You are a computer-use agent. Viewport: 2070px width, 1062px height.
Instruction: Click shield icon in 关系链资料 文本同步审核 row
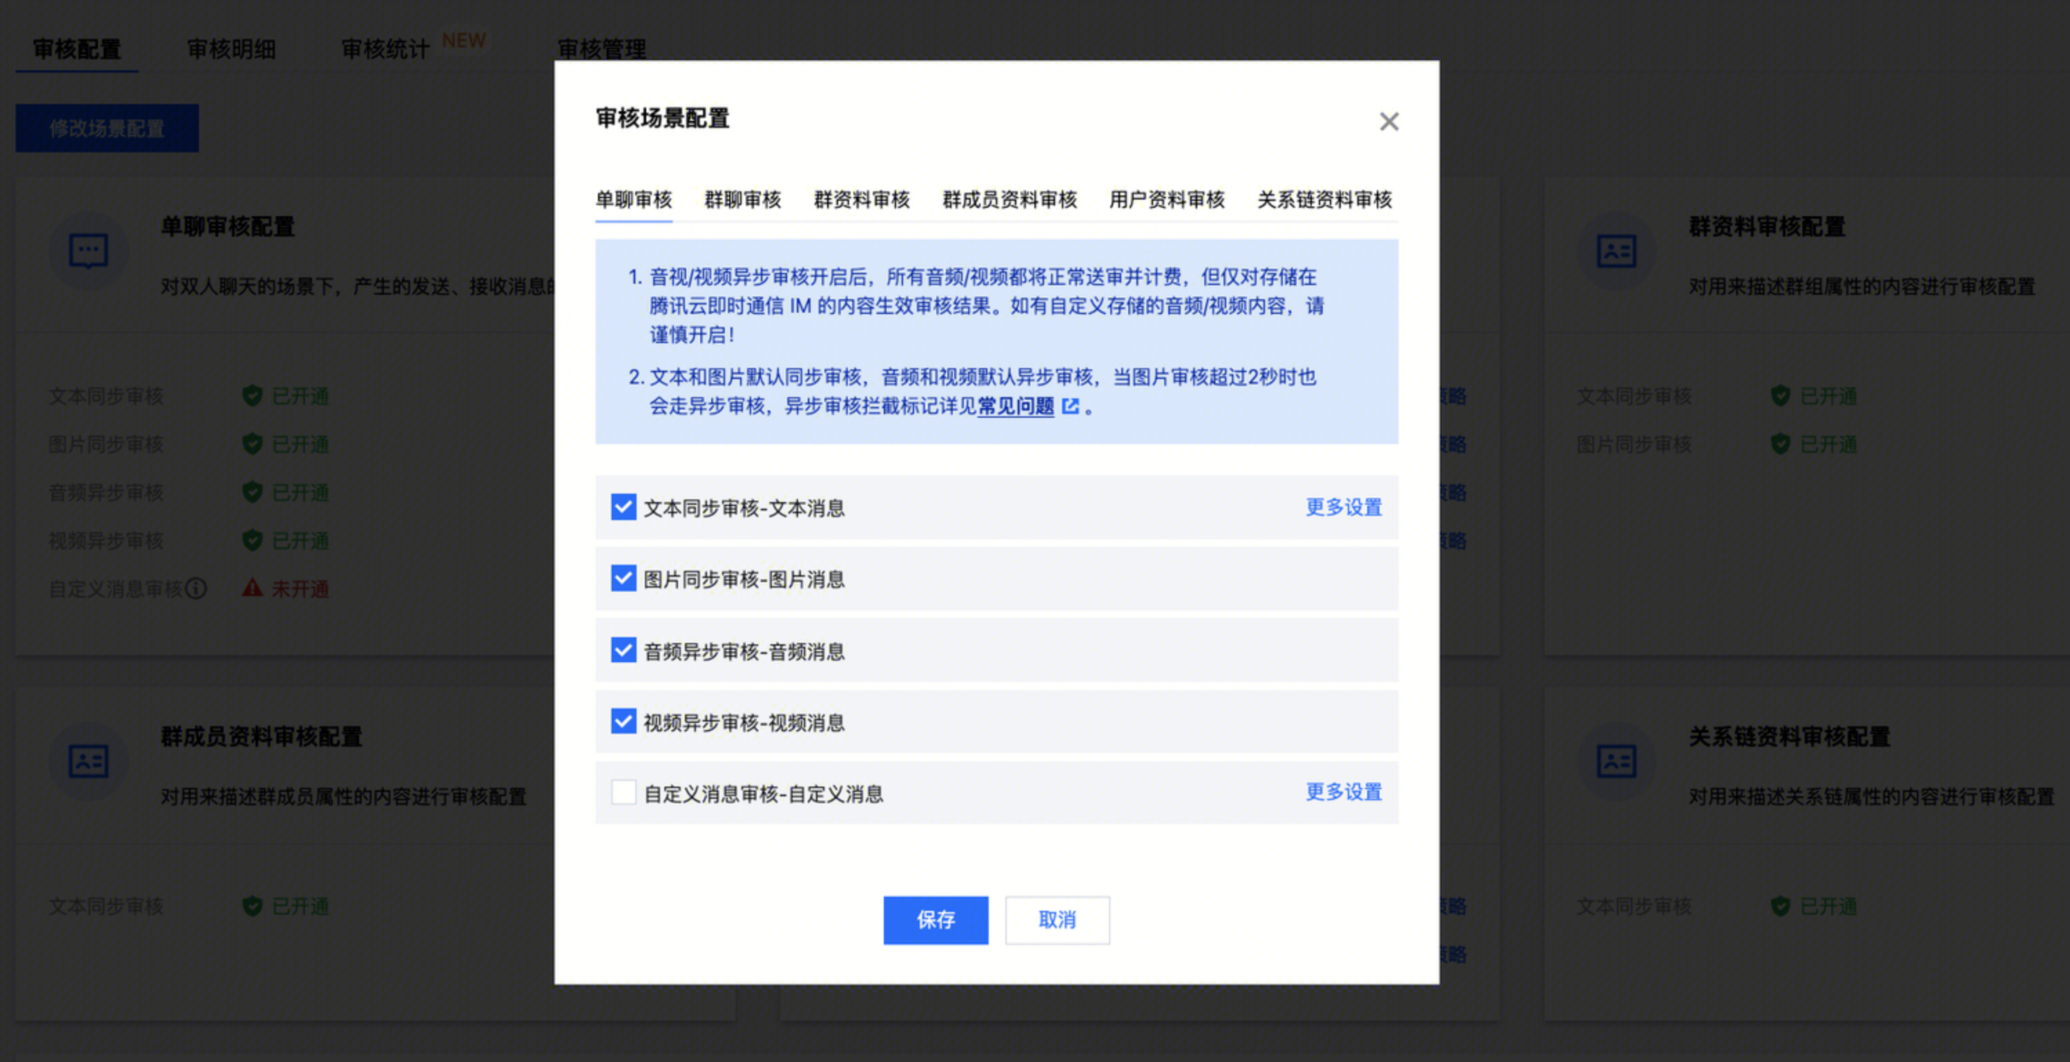(1780, 906)
